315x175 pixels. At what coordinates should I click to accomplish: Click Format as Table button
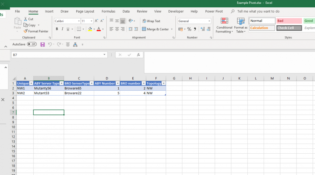(x=241, y=26)
